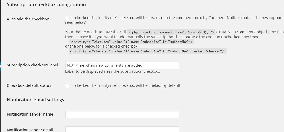Click the "Auto add the checkbox" row label

[28, 19]
